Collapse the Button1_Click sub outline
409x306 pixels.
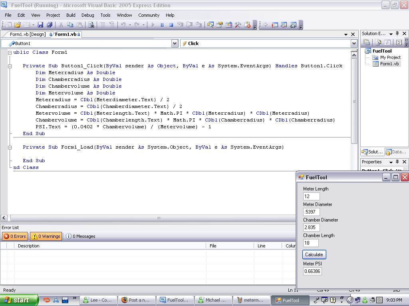(x=10, y=66)
